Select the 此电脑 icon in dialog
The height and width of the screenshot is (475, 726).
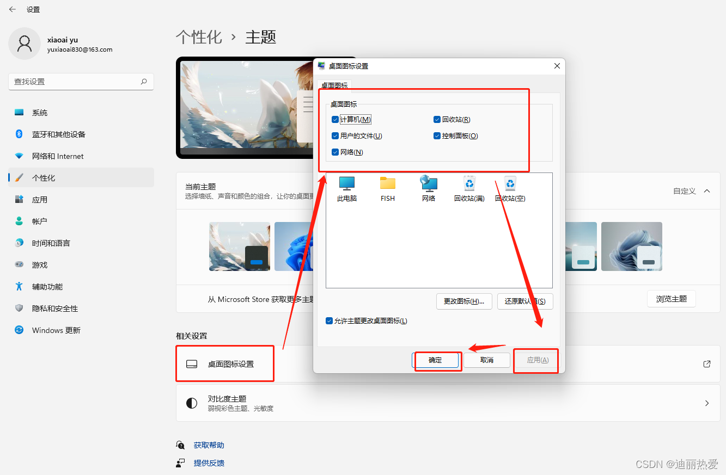tap(347, 189)
